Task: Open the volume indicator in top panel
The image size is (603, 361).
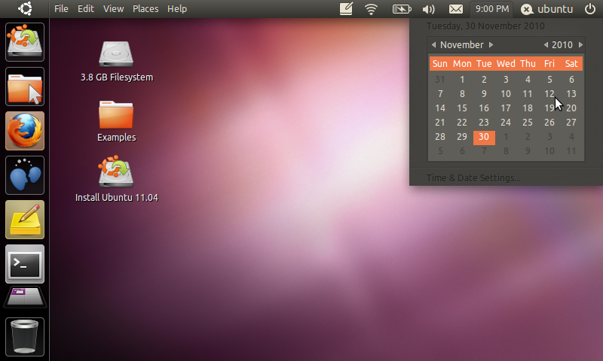Action: click(429, 9)
